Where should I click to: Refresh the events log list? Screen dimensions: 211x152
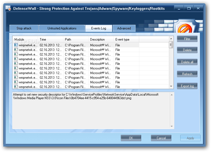coord(187,74)
